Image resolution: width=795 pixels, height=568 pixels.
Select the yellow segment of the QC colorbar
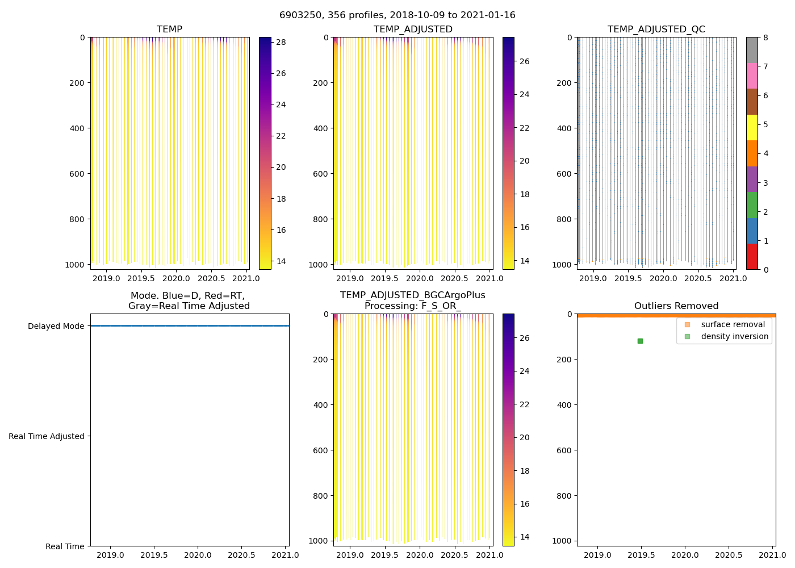752,127
